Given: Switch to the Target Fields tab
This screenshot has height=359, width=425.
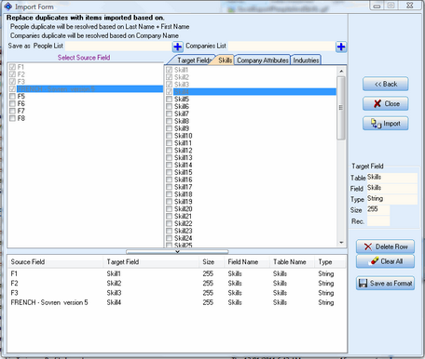Looking at the screenshot, I should tap(193, 60).
